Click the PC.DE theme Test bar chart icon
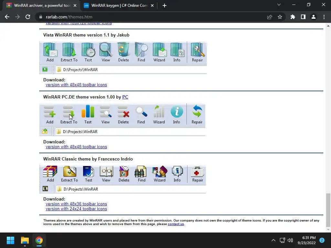 [x=88, y=111]
